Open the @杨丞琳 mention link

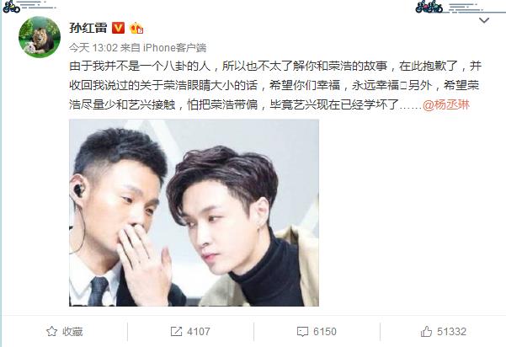click(446, 105)
